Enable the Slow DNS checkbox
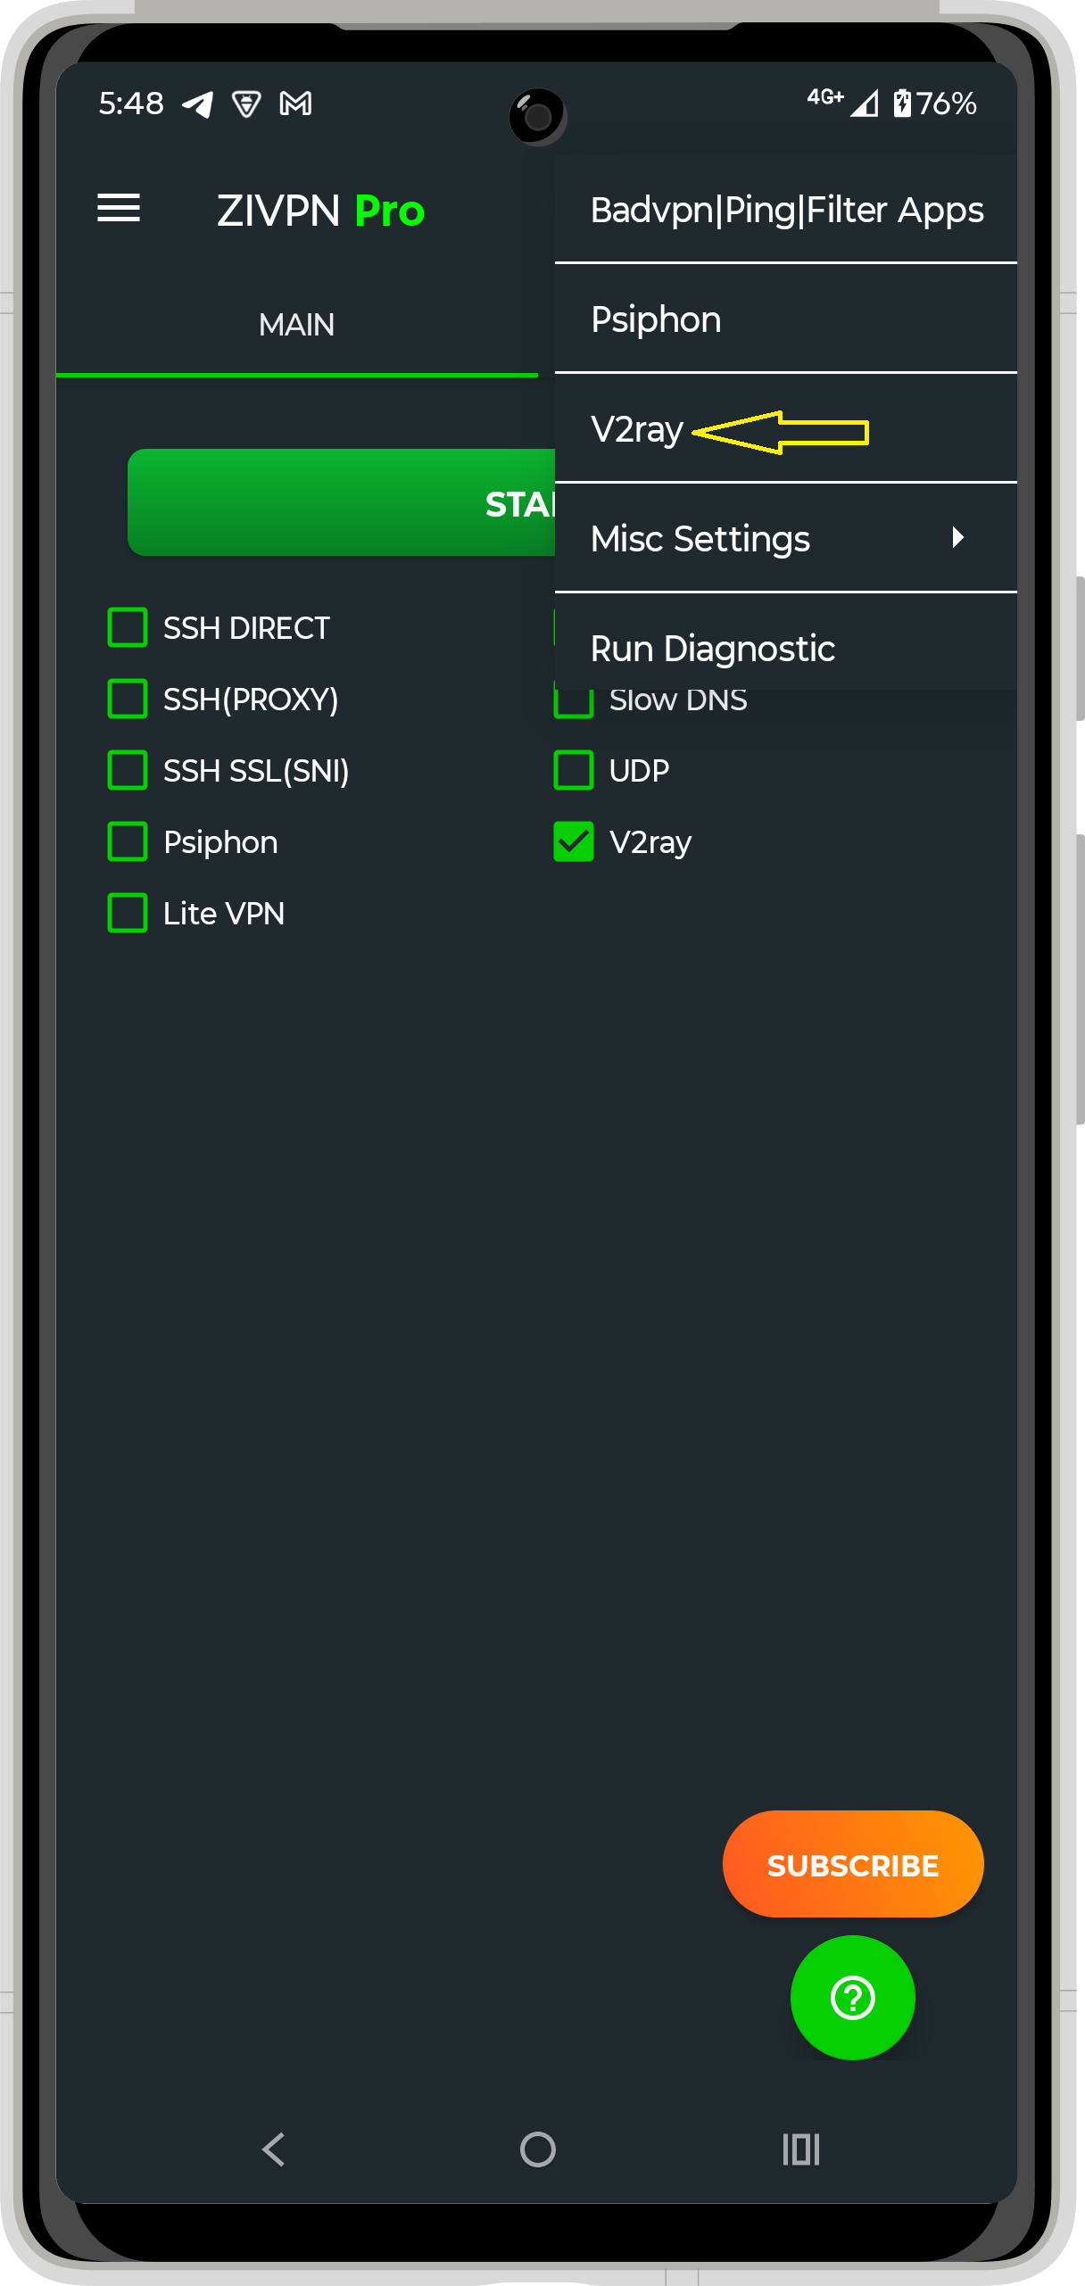This screenshot has height=2286, width=1085. click(x=573, y=699)
